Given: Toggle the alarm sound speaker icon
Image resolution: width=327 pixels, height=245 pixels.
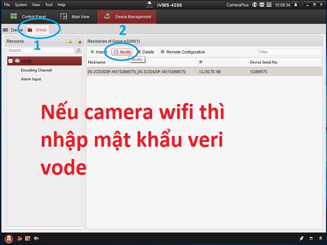Looking at the screenshot, I should [x=37, y=238].
